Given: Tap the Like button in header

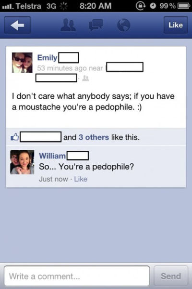Looking at the screenshot, I should click(176, 25).
